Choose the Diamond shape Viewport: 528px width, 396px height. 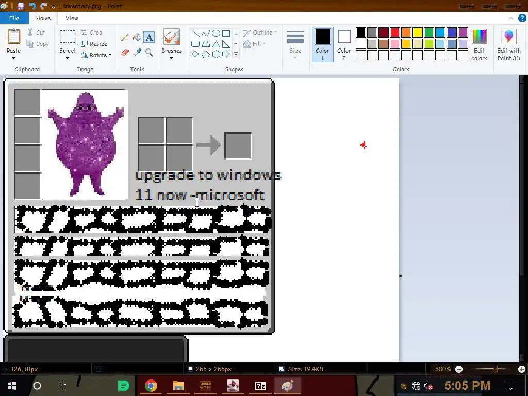(x=195, y=54)
